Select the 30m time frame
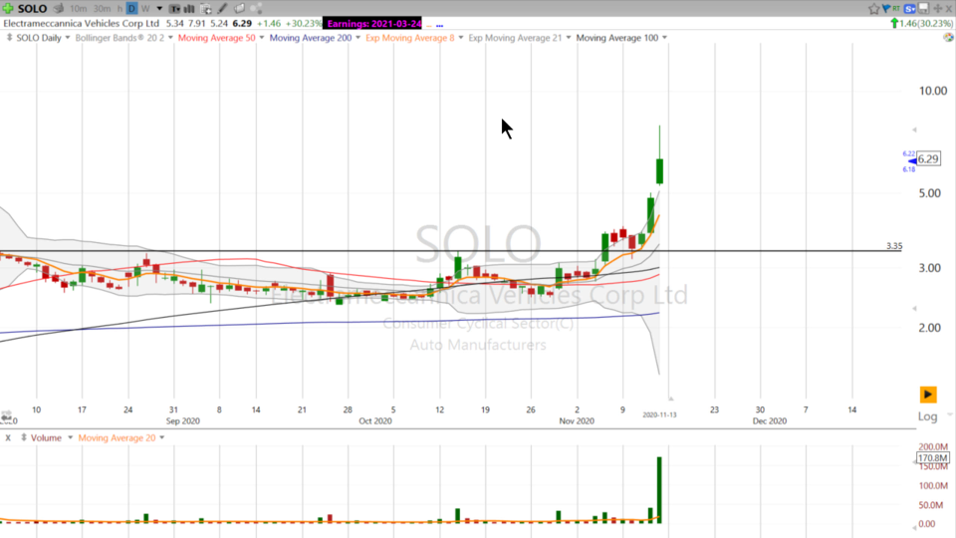Screen dimensions: 956x538 pyautogui.click(x=102, y=9)
